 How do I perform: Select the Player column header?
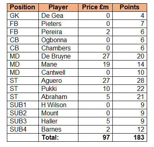click(58, 7)
